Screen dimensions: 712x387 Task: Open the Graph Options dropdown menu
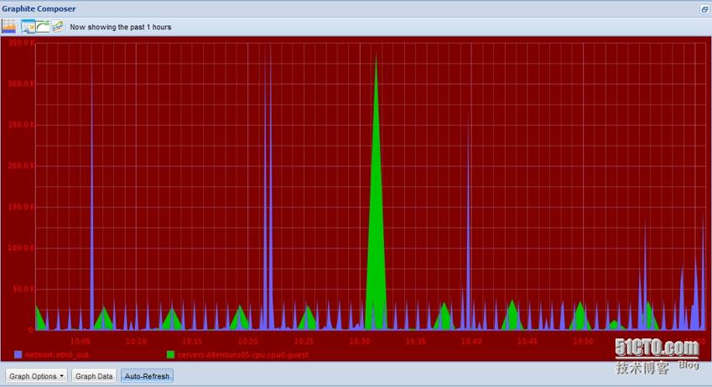coord(36,376)
